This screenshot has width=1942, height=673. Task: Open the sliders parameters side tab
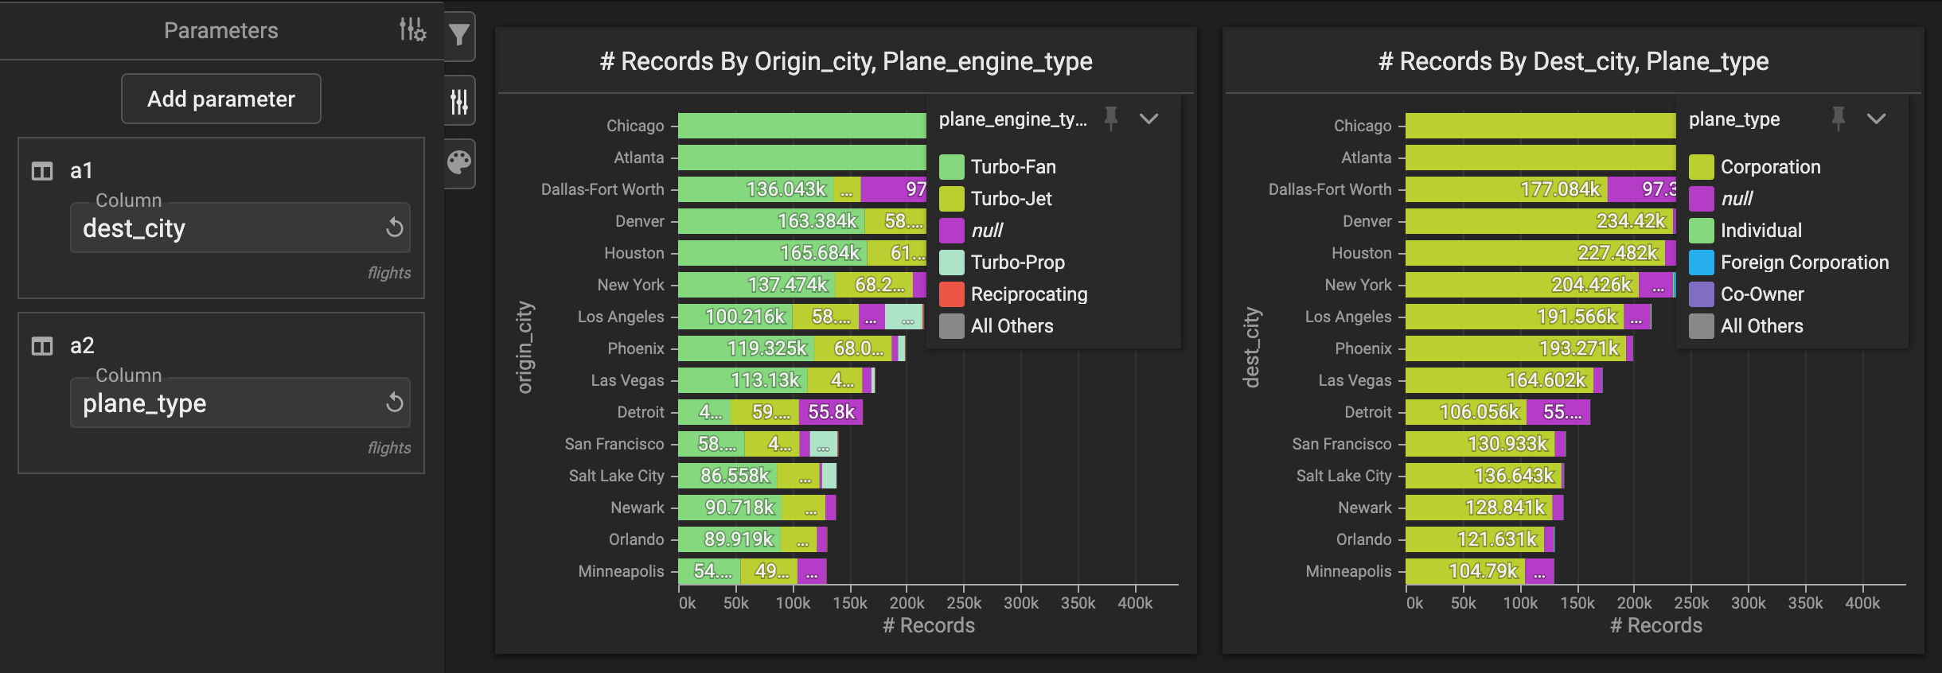point(459,101)
